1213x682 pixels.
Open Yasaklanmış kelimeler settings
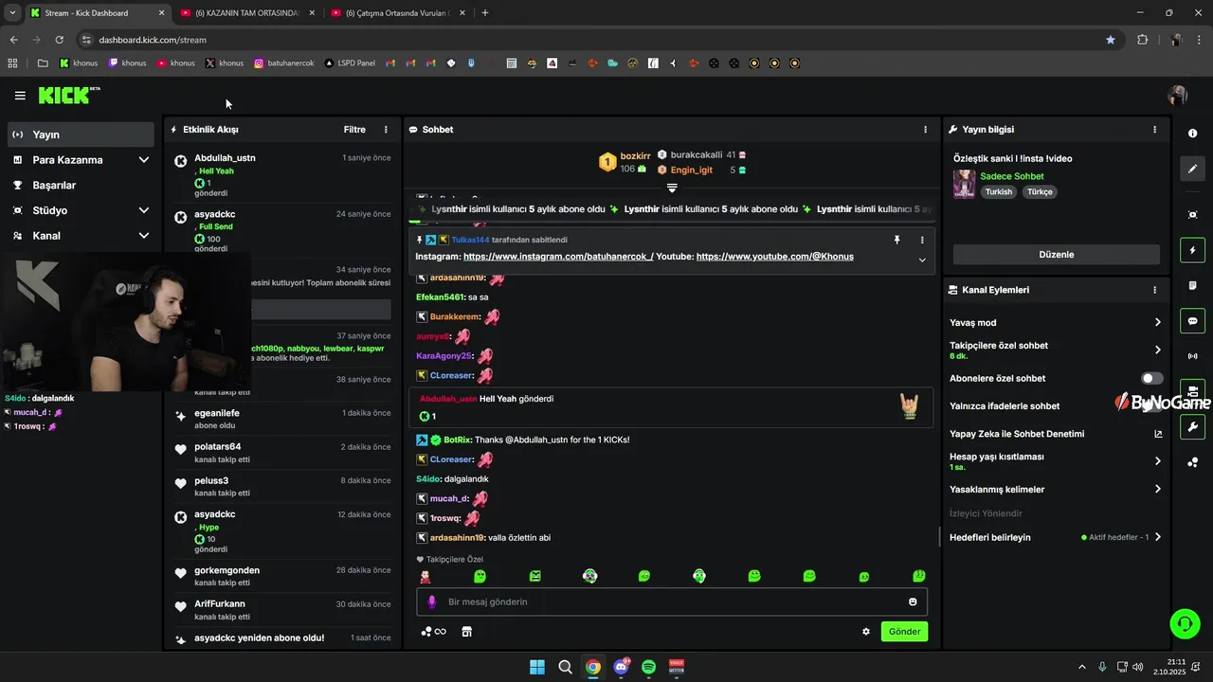(x=1055, y=490)
